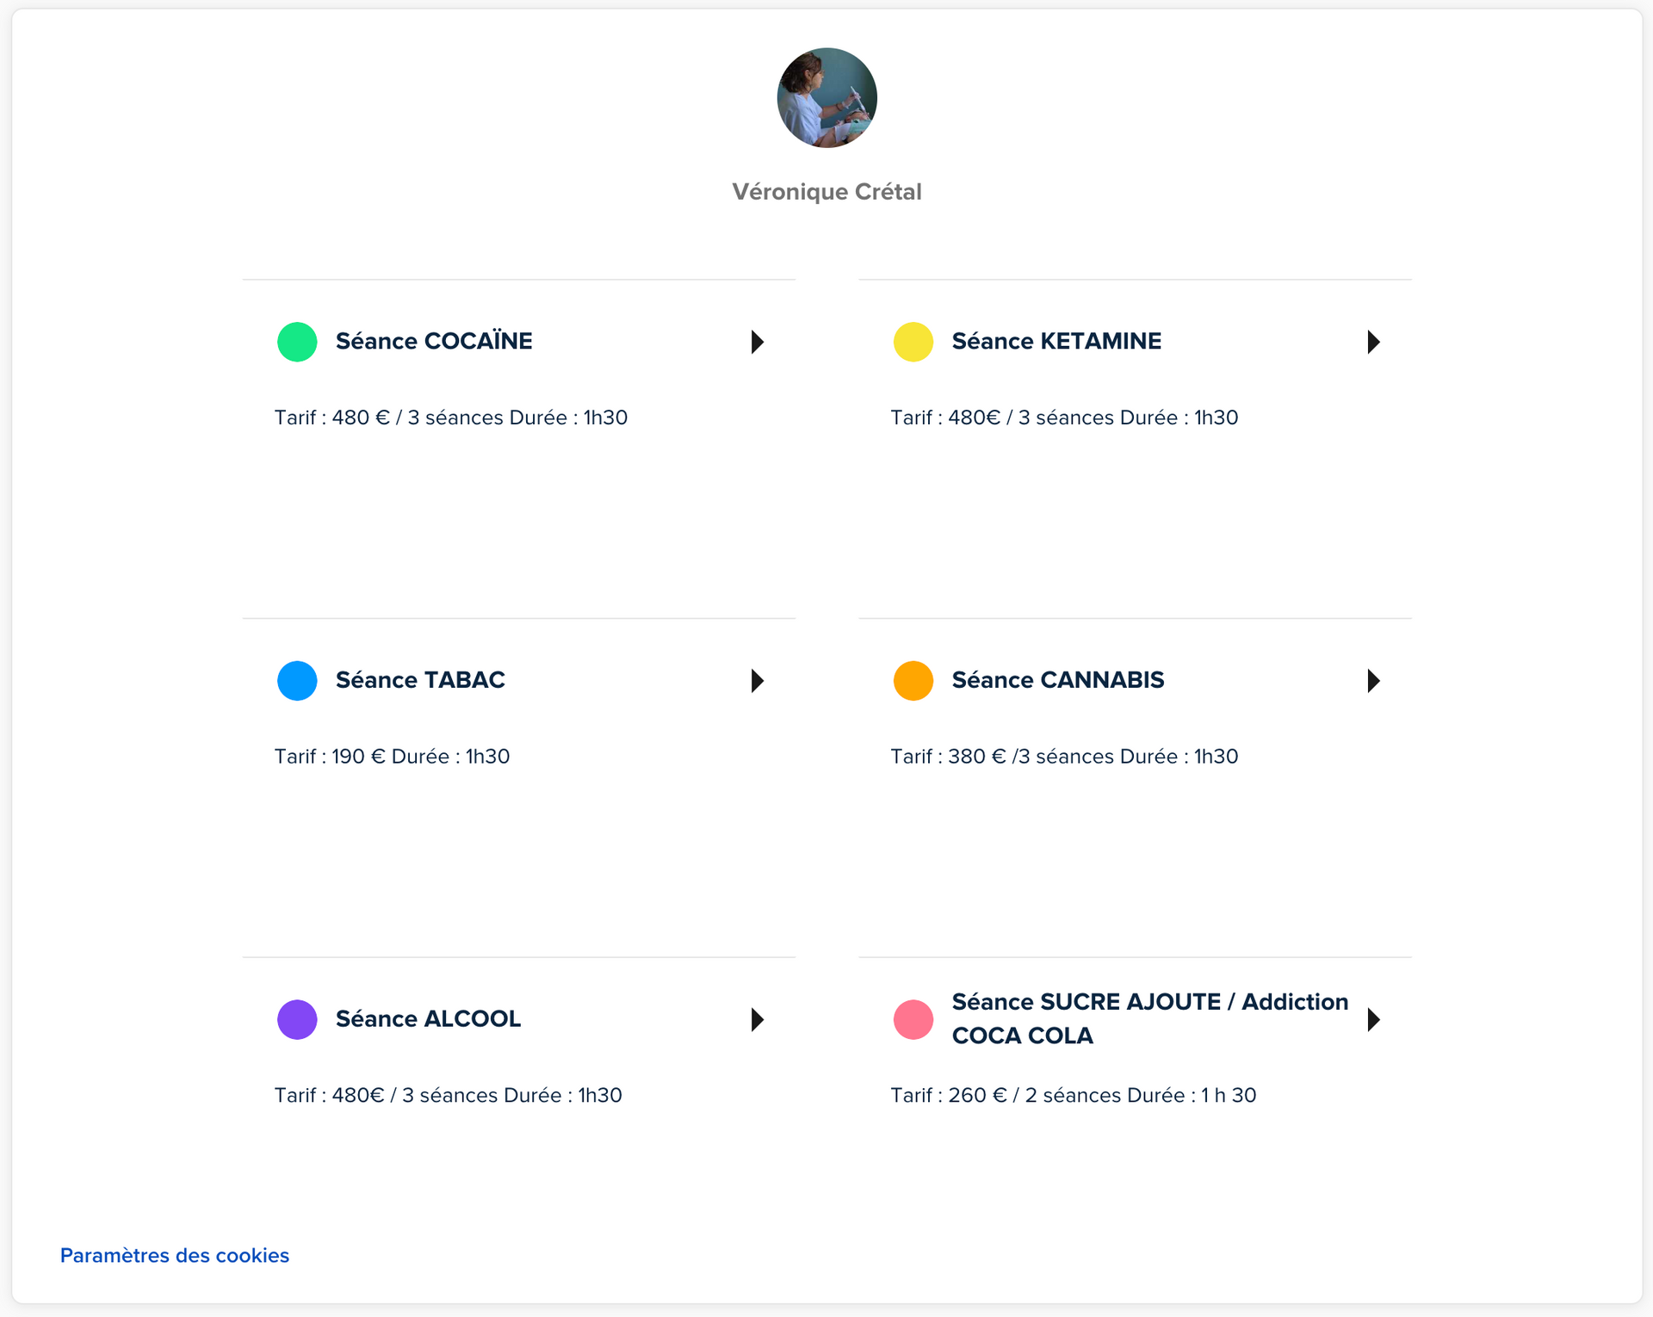The height and width of the screenshot is (1317, 1653).
Task: Click the purple Séance ALCOOL dot icon
Action: (x=297, y=1019)
